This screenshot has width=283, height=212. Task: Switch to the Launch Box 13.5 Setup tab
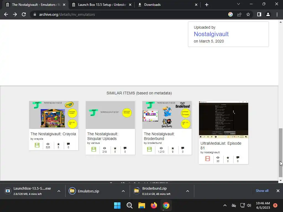click(x=102, y=5)
